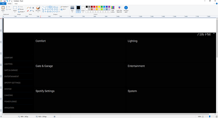Choose the Line shape
This screenshot has width=218, height=118.
43,7
